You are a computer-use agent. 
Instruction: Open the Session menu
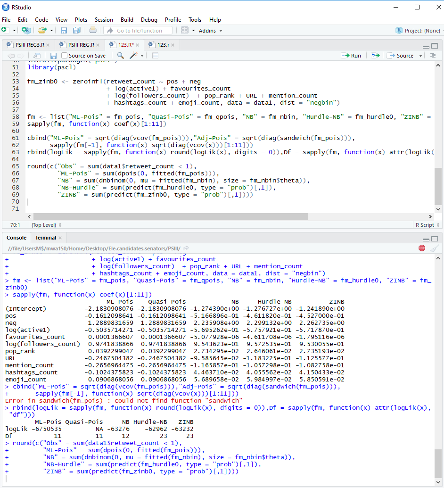click(104, 20)
